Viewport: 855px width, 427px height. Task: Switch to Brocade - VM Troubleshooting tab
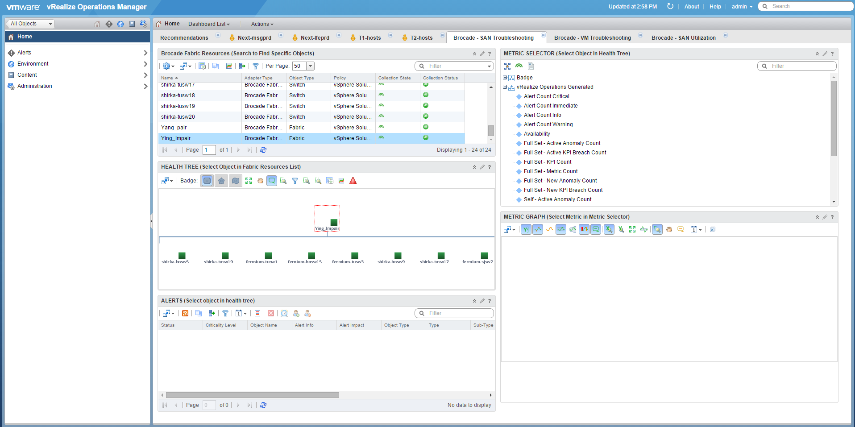tap(592, 38)
